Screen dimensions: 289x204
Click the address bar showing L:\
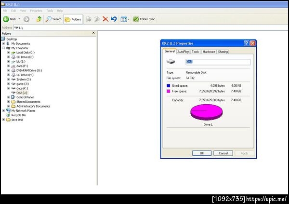(151, 27)
